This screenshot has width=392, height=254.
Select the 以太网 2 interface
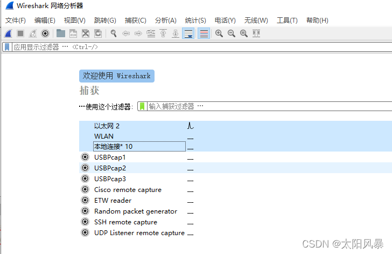pos(107,126)
